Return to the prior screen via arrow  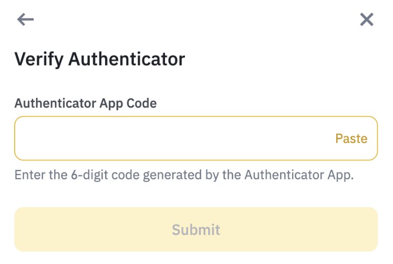pyautogui.click(x=25, y=20)
